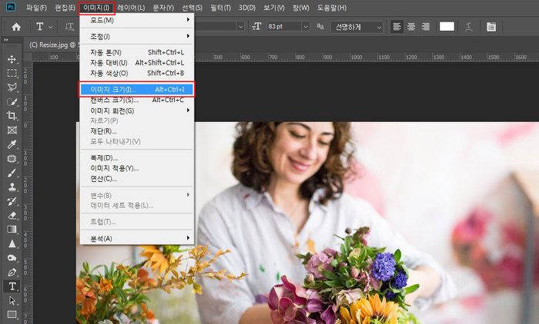
Task: Click the font size TT icon
Action: click(x=256, y=26)
